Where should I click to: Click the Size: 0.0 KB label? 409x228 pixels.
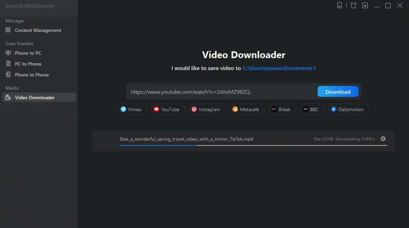click(x=323, y=139)
